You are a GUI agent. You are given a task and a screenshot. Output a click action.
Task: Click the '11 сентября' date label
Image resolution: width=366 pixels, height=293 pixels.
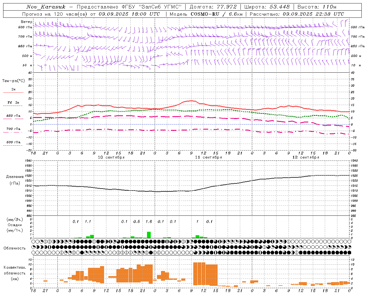[208, 157]
